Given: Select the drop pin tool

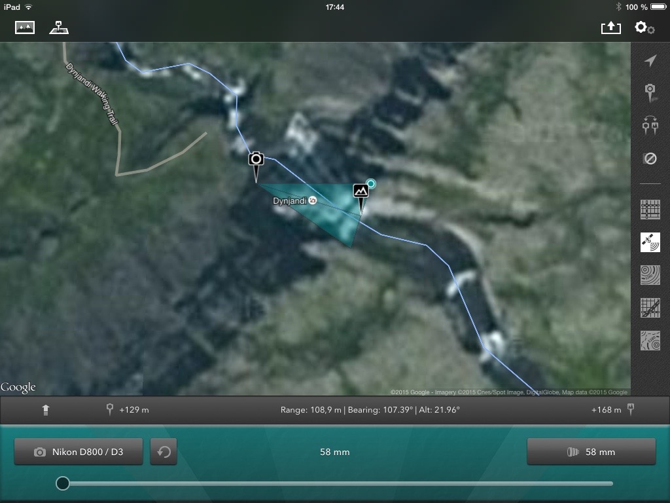Looking at the screenshot, I should coord(650,93).
